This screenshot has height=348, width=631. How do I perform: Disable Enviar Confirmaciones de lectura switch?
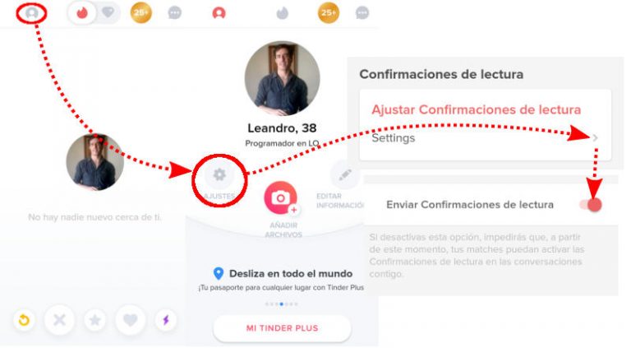coord(591,205)
